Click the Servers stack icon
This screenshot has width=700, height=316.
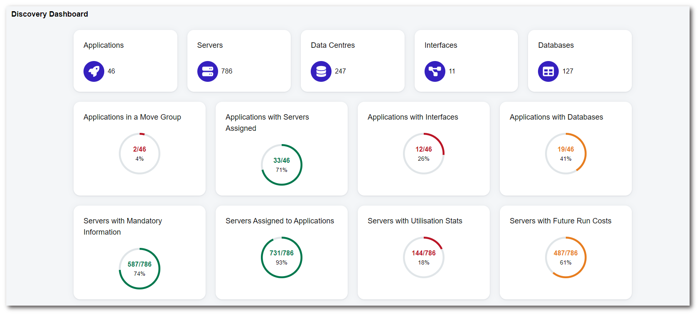(x=207, y=71)
